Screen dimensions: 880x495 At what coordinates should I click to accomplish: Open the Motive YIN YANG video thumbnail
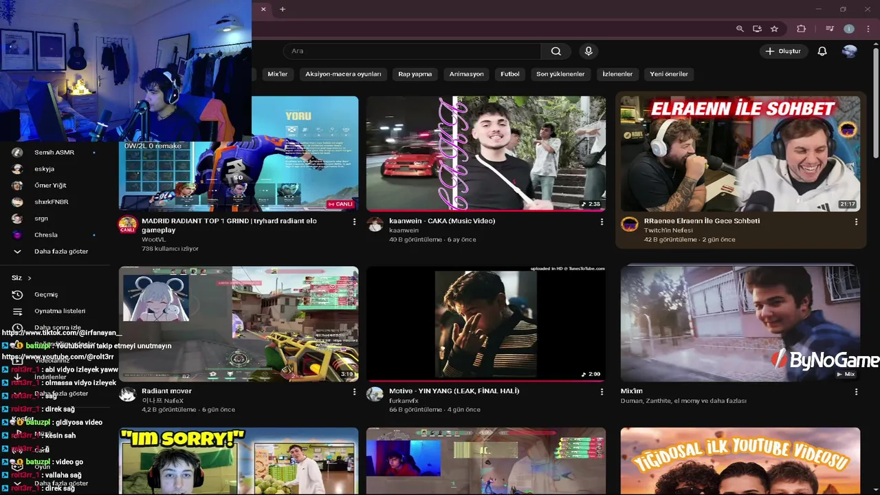click(486, 323)
